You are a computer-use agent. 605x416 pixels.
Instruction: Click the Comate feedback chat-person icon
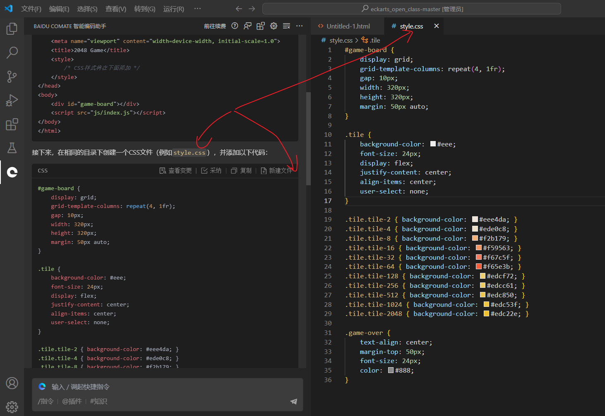[x=247, y=26]
